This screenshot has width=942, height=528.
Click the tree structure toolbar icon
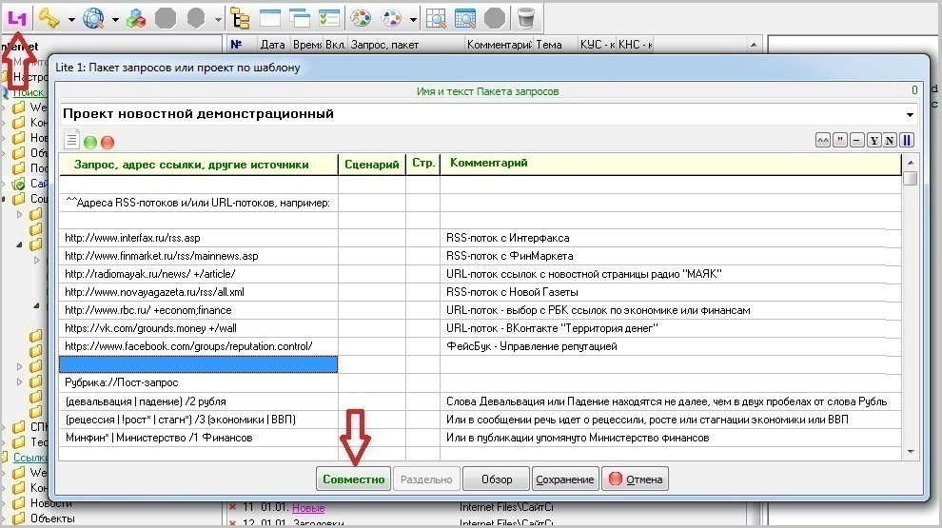pyautogui.click(x=241, y=17)
